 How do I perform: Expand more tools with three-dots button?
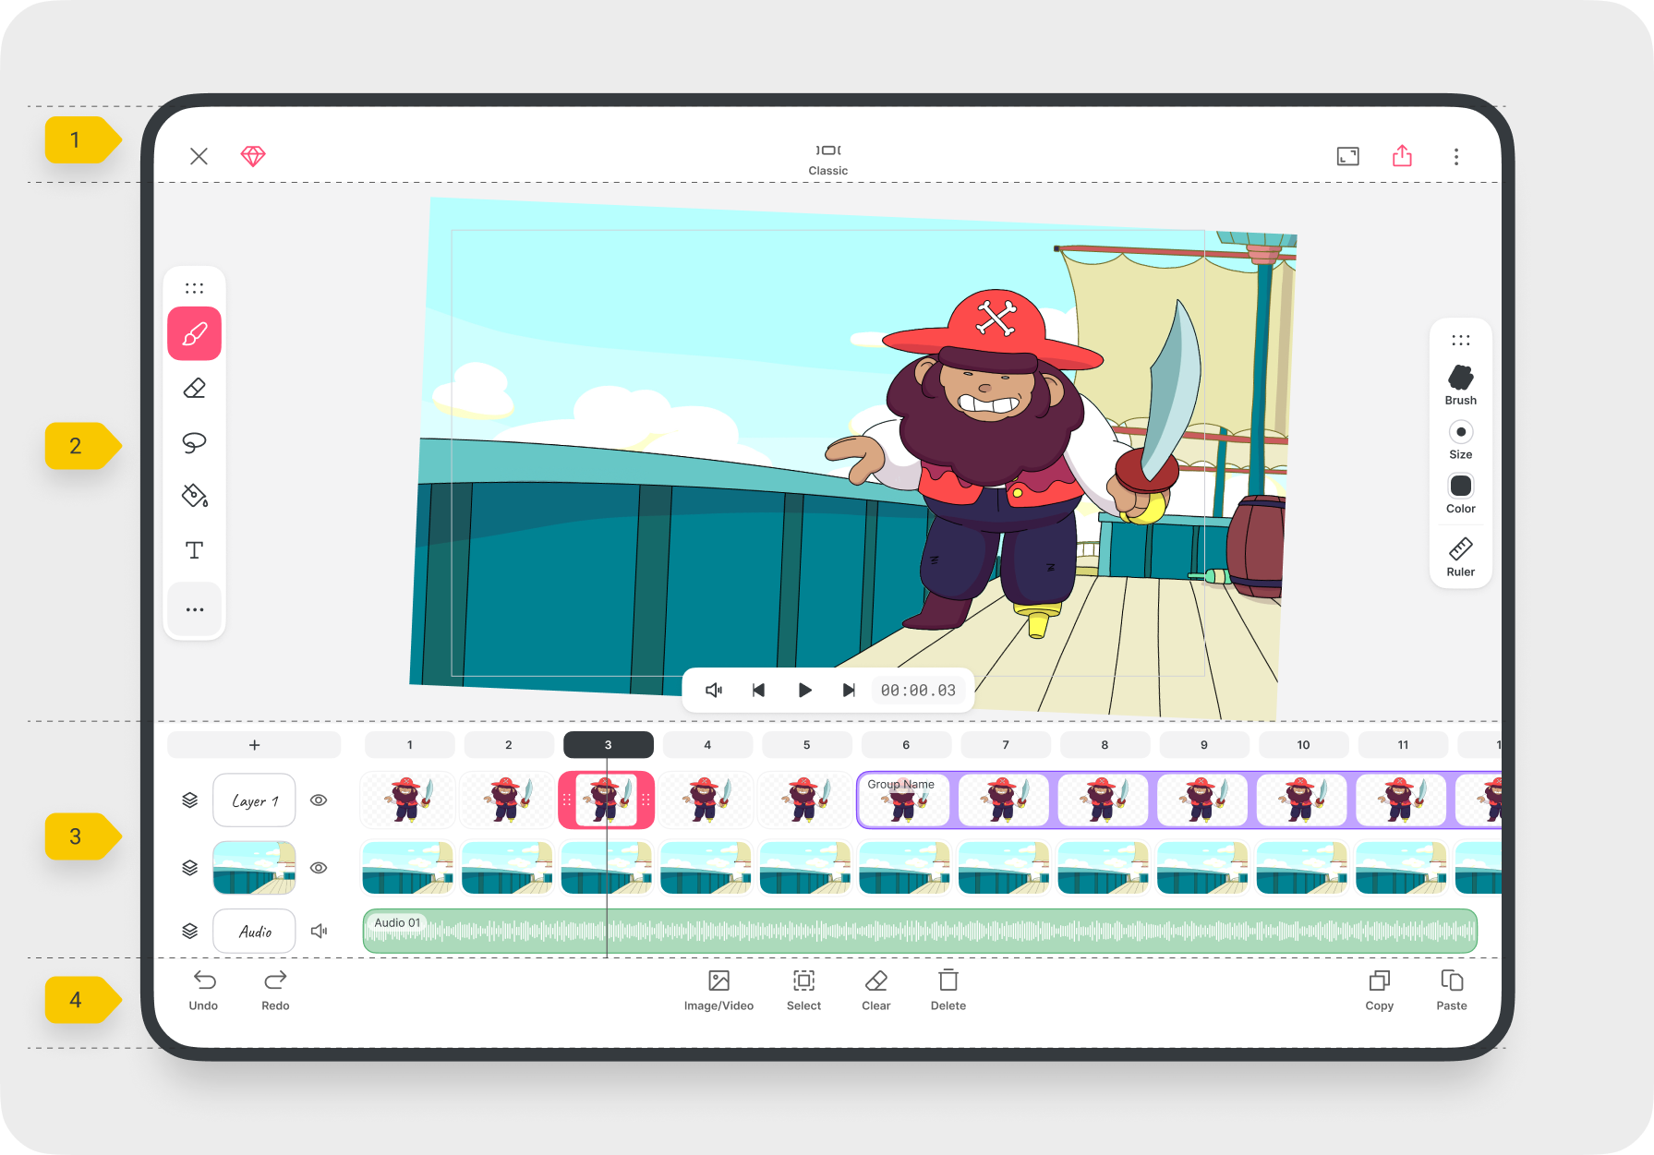coord(194,609)
